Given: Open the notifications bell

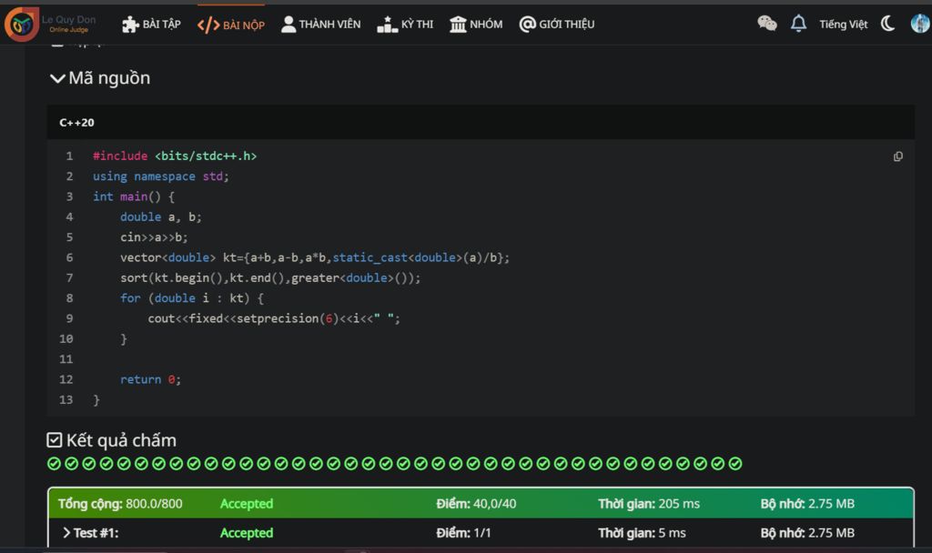Looking at the screenshot, I should pyautogui.click(x=798, y=24).
